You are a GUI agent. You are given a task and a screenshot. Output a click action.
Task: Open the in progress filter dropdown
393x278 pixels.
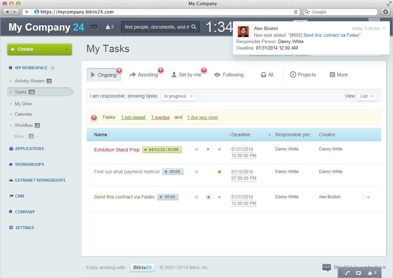(x=178, y=96)
